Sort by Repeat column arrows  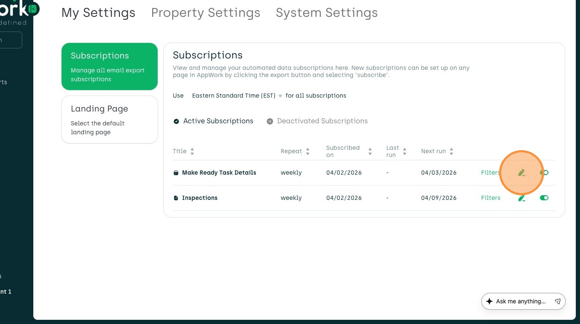point(308,151)
